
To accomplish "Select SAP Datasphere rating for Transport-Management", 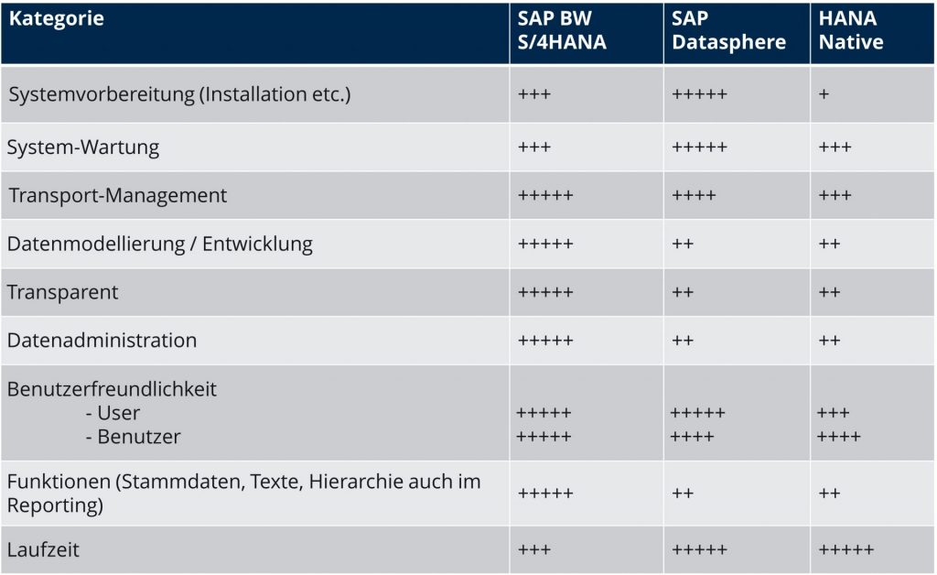I will click(x=694, y=195).
